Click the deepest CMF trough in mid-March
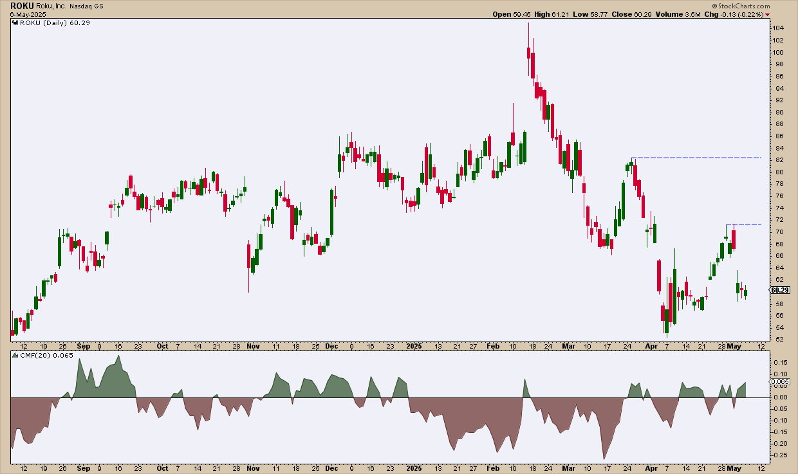Image resolution: width=798 pixels, height=474 pixels. tap(604, 458)
